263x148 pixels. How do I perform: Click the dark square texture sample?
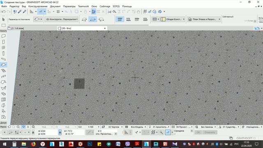[x=79, y=83]
